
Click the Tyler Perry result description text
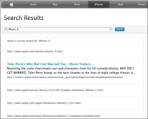[x=71, y=71]
